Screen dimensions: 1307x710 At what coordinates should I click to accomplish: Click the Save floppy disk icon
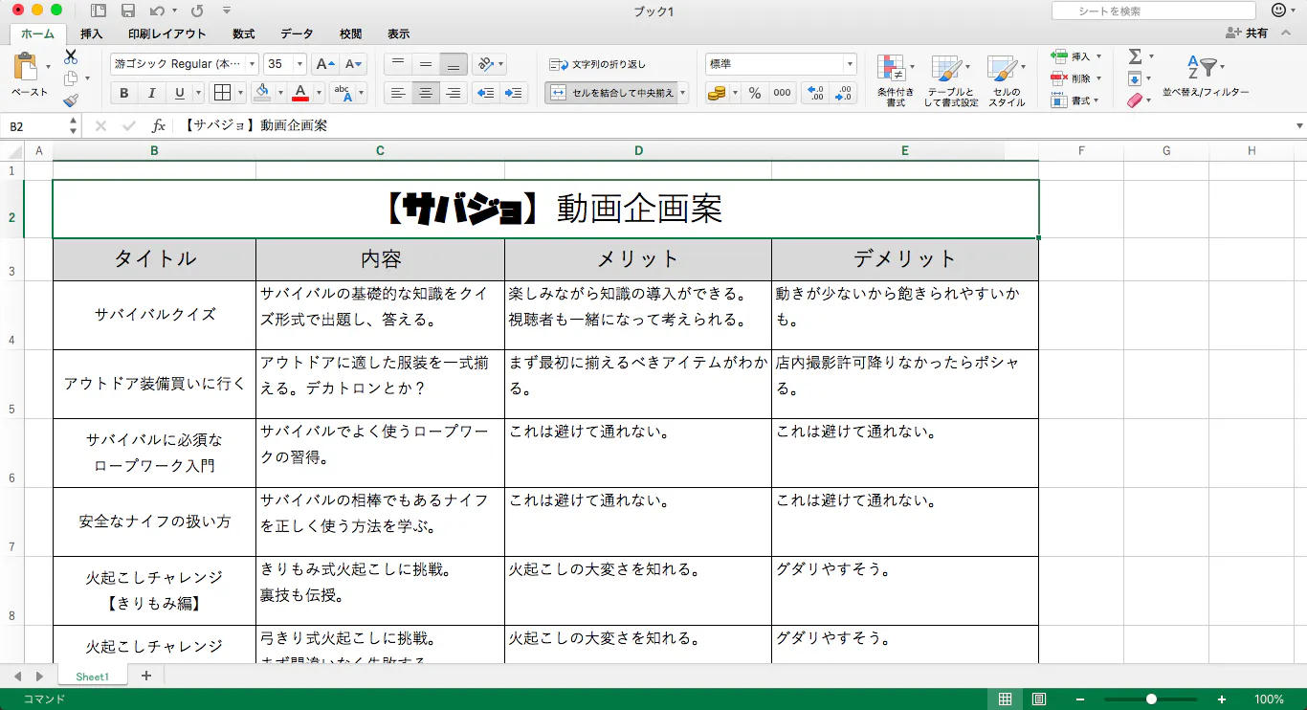point(128,11)
